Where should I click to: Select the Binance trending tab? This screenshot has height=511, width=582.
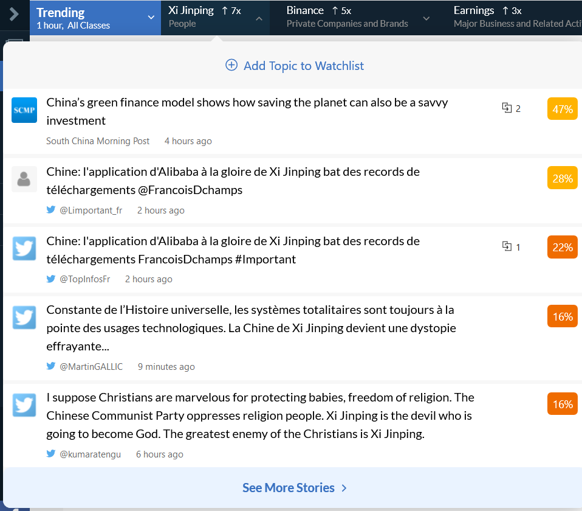(x=354, y=18)
